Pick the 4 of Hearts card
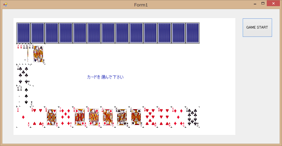This screenshot has height=146, width=282. point(38,117)
